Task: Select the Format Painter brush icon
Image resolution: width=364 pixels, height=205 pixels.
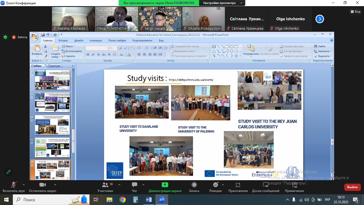Action: (46, 56)
